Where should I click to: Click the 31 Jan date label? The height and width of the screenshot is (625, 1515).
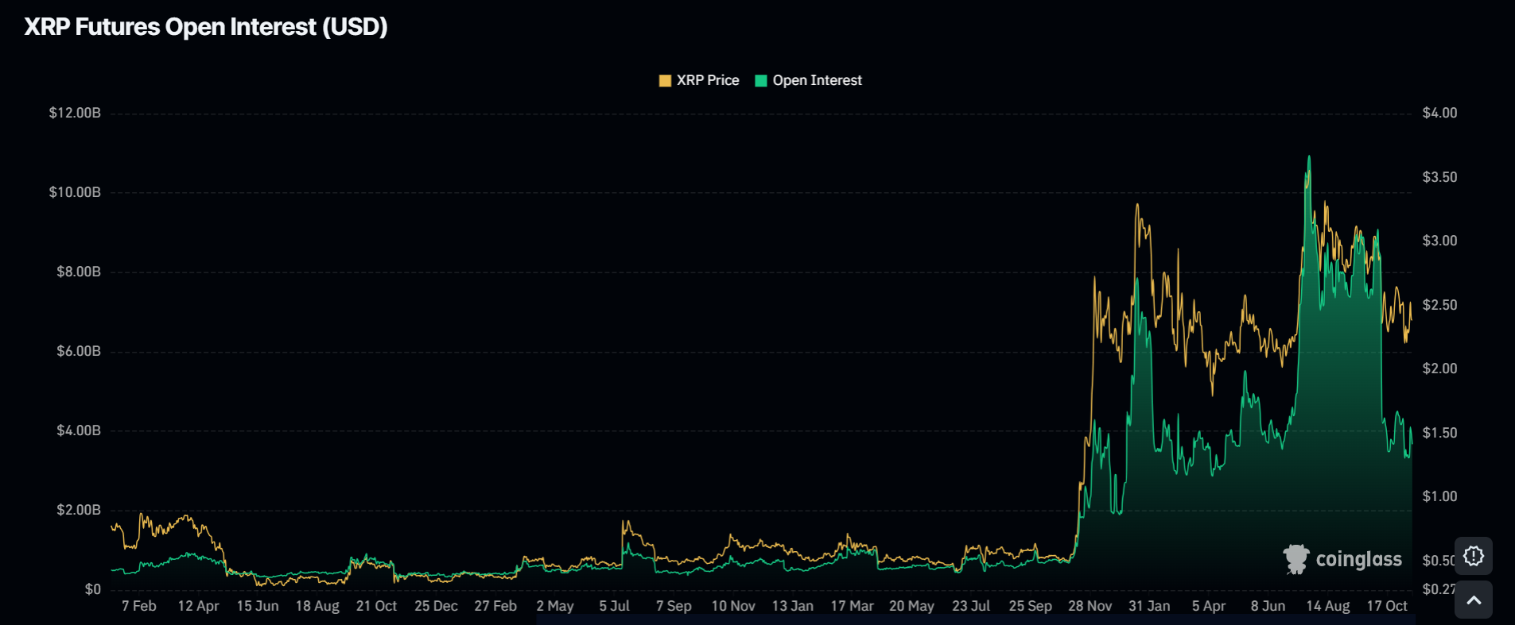(x=1149, y=606)
